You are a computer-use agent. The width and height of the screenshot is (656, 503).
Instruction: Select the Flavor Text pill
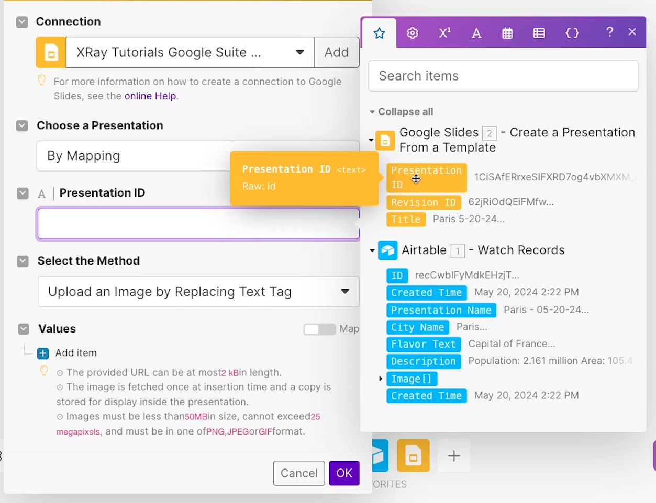click(423, 345)
